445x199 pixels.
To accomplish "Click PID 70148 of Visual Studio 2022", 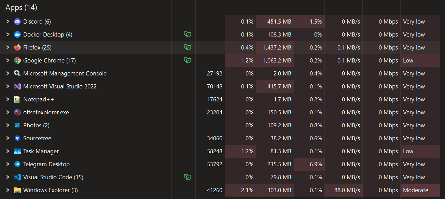I will point(214,86).
